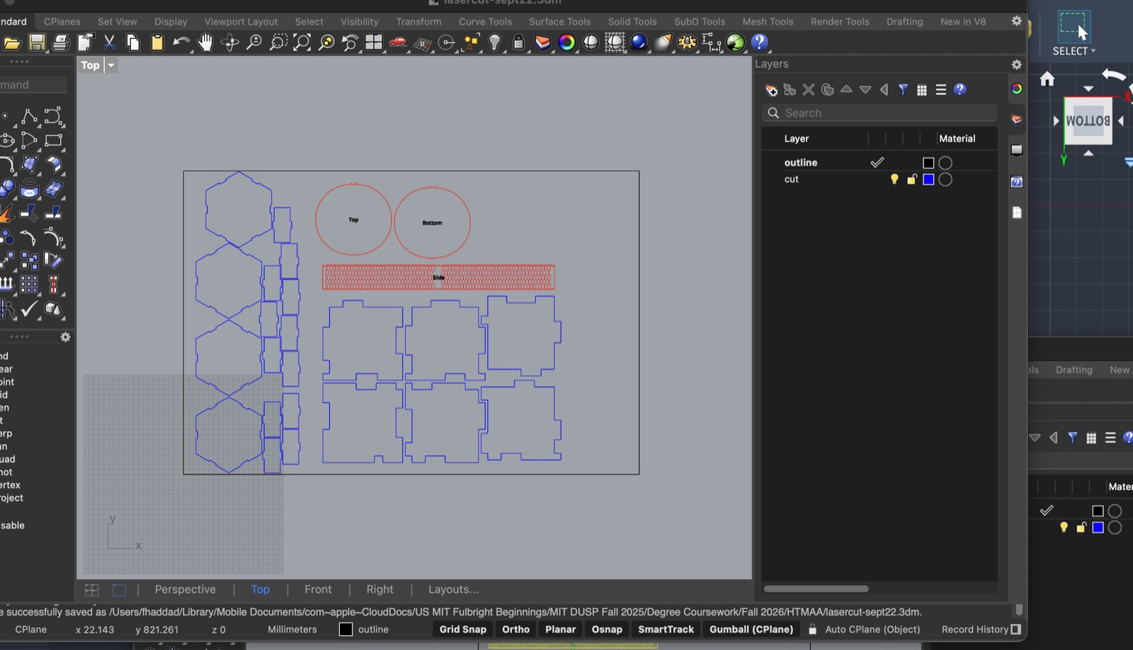Open the Millimeters units dropdown
The height and width of the screenshot is (650, 1133).
[292, 629]
